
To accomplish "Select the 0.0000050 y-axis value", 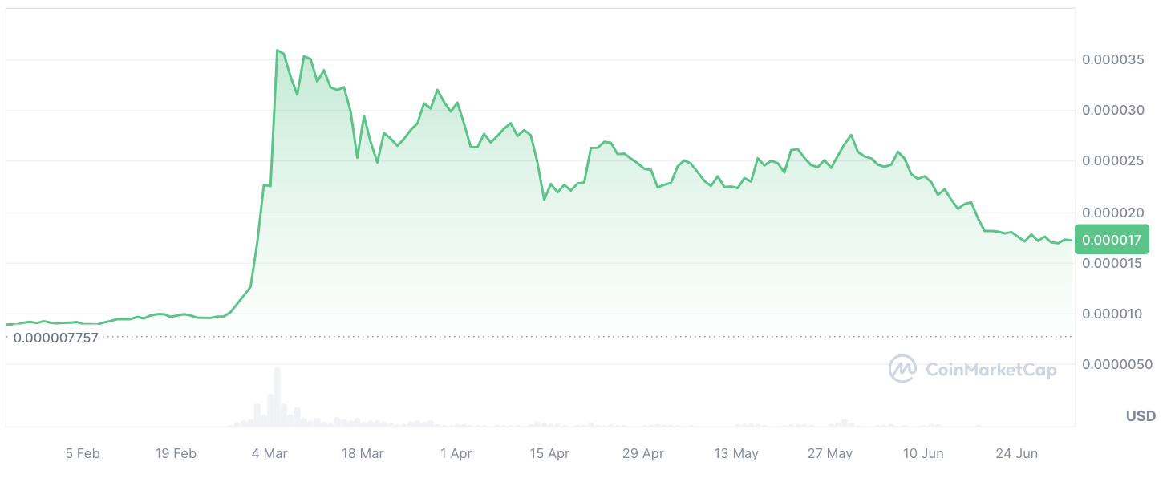I will pos(1116,364).
